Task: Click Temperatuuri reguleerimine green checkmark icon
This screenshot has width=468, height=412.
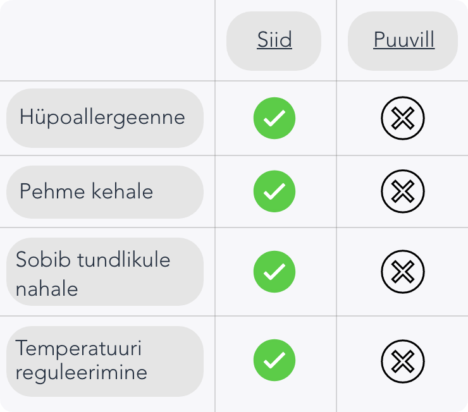Action: pos(274,360)
